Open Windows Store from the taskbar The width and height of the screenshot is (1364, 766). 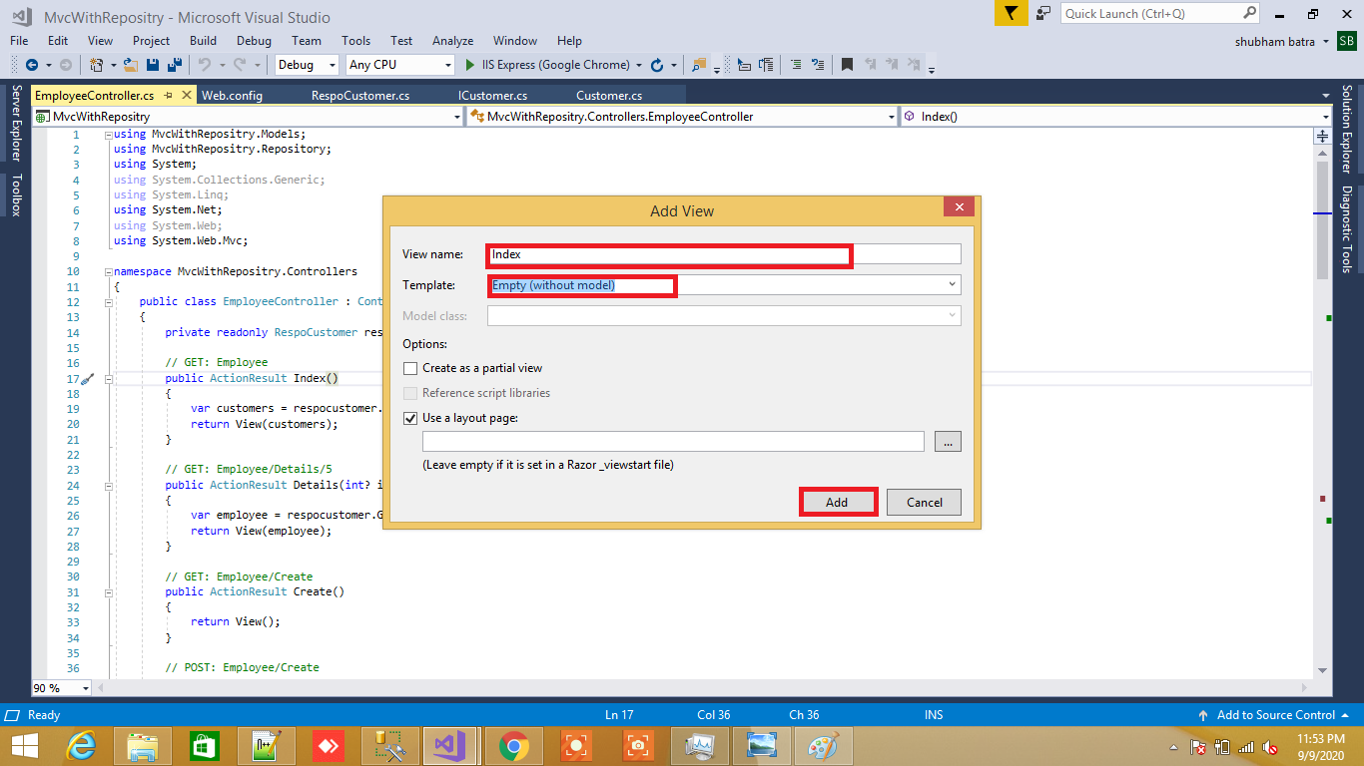[205, 745]
